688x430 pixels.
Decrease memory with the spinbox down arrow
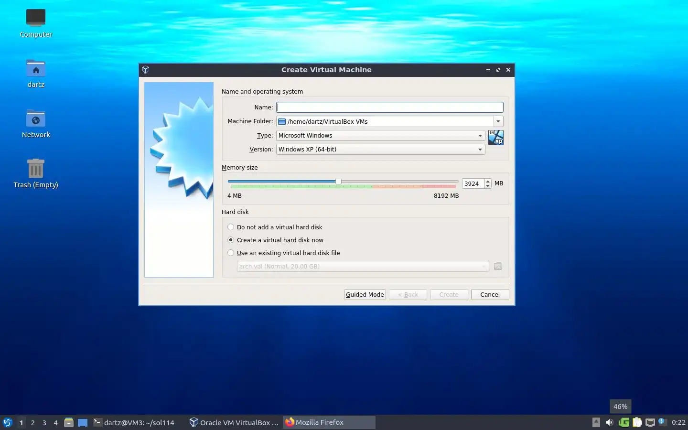(x=488, y=186)
